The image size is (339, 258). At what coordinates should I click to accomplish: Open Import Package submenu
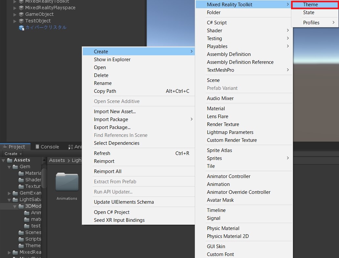(x=139, y=119)
